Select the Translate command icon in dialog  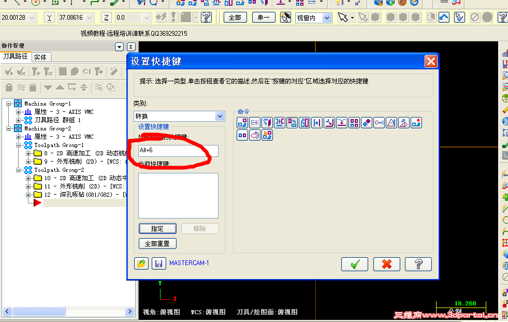242,123
